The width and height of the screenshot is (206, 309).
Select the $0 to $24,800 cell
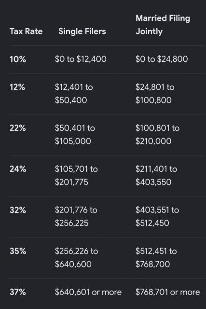tap(162, 59)
